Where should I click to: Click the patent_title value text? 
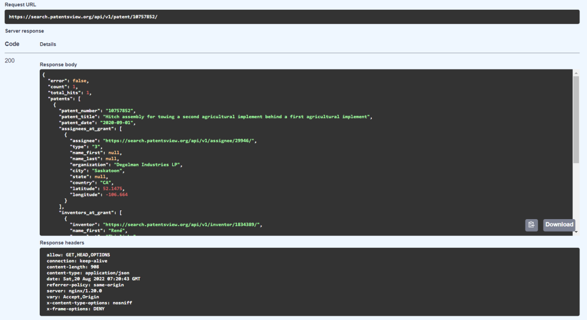point(236,117)
